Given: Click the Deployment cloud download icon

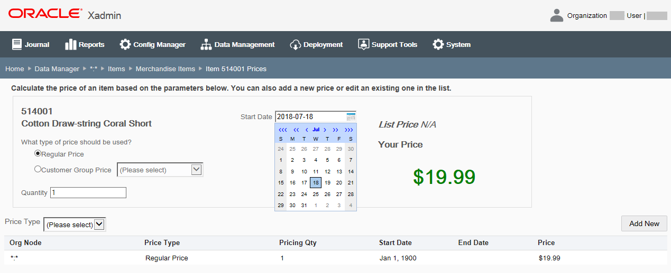Looking at the screenshot, I should point(295,44).
